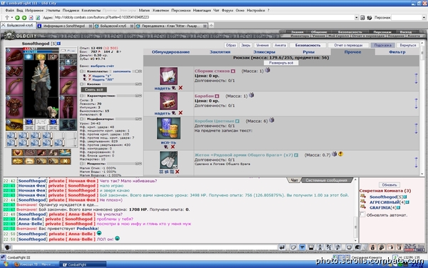Image resolution: width=428 pixels, height=268 pixels.
Task: Open the Фильтр inventory tab
Action: tap(397, 52)
